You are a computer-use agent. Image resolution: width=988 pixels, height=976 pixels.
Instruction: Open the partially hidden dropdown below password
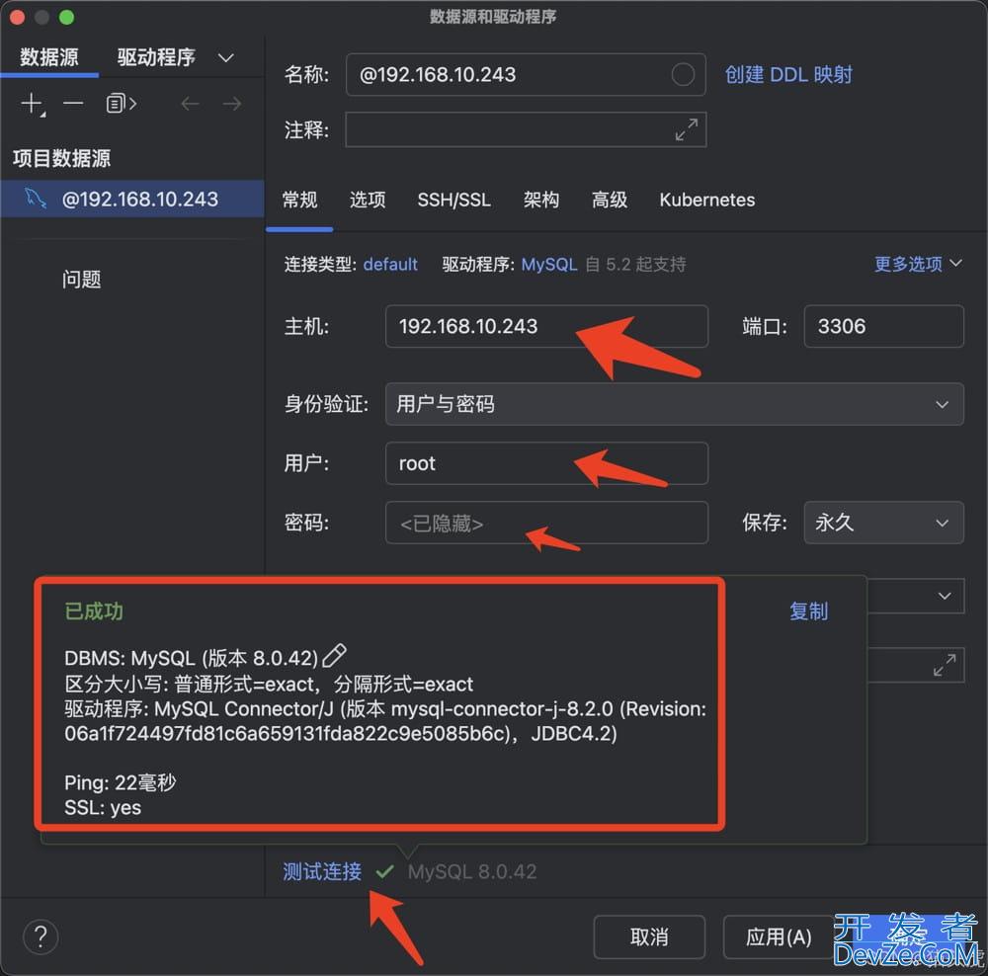point(944,596)
